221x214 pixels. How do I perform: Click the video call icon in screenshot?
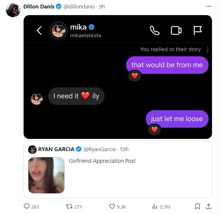point(176,30)
